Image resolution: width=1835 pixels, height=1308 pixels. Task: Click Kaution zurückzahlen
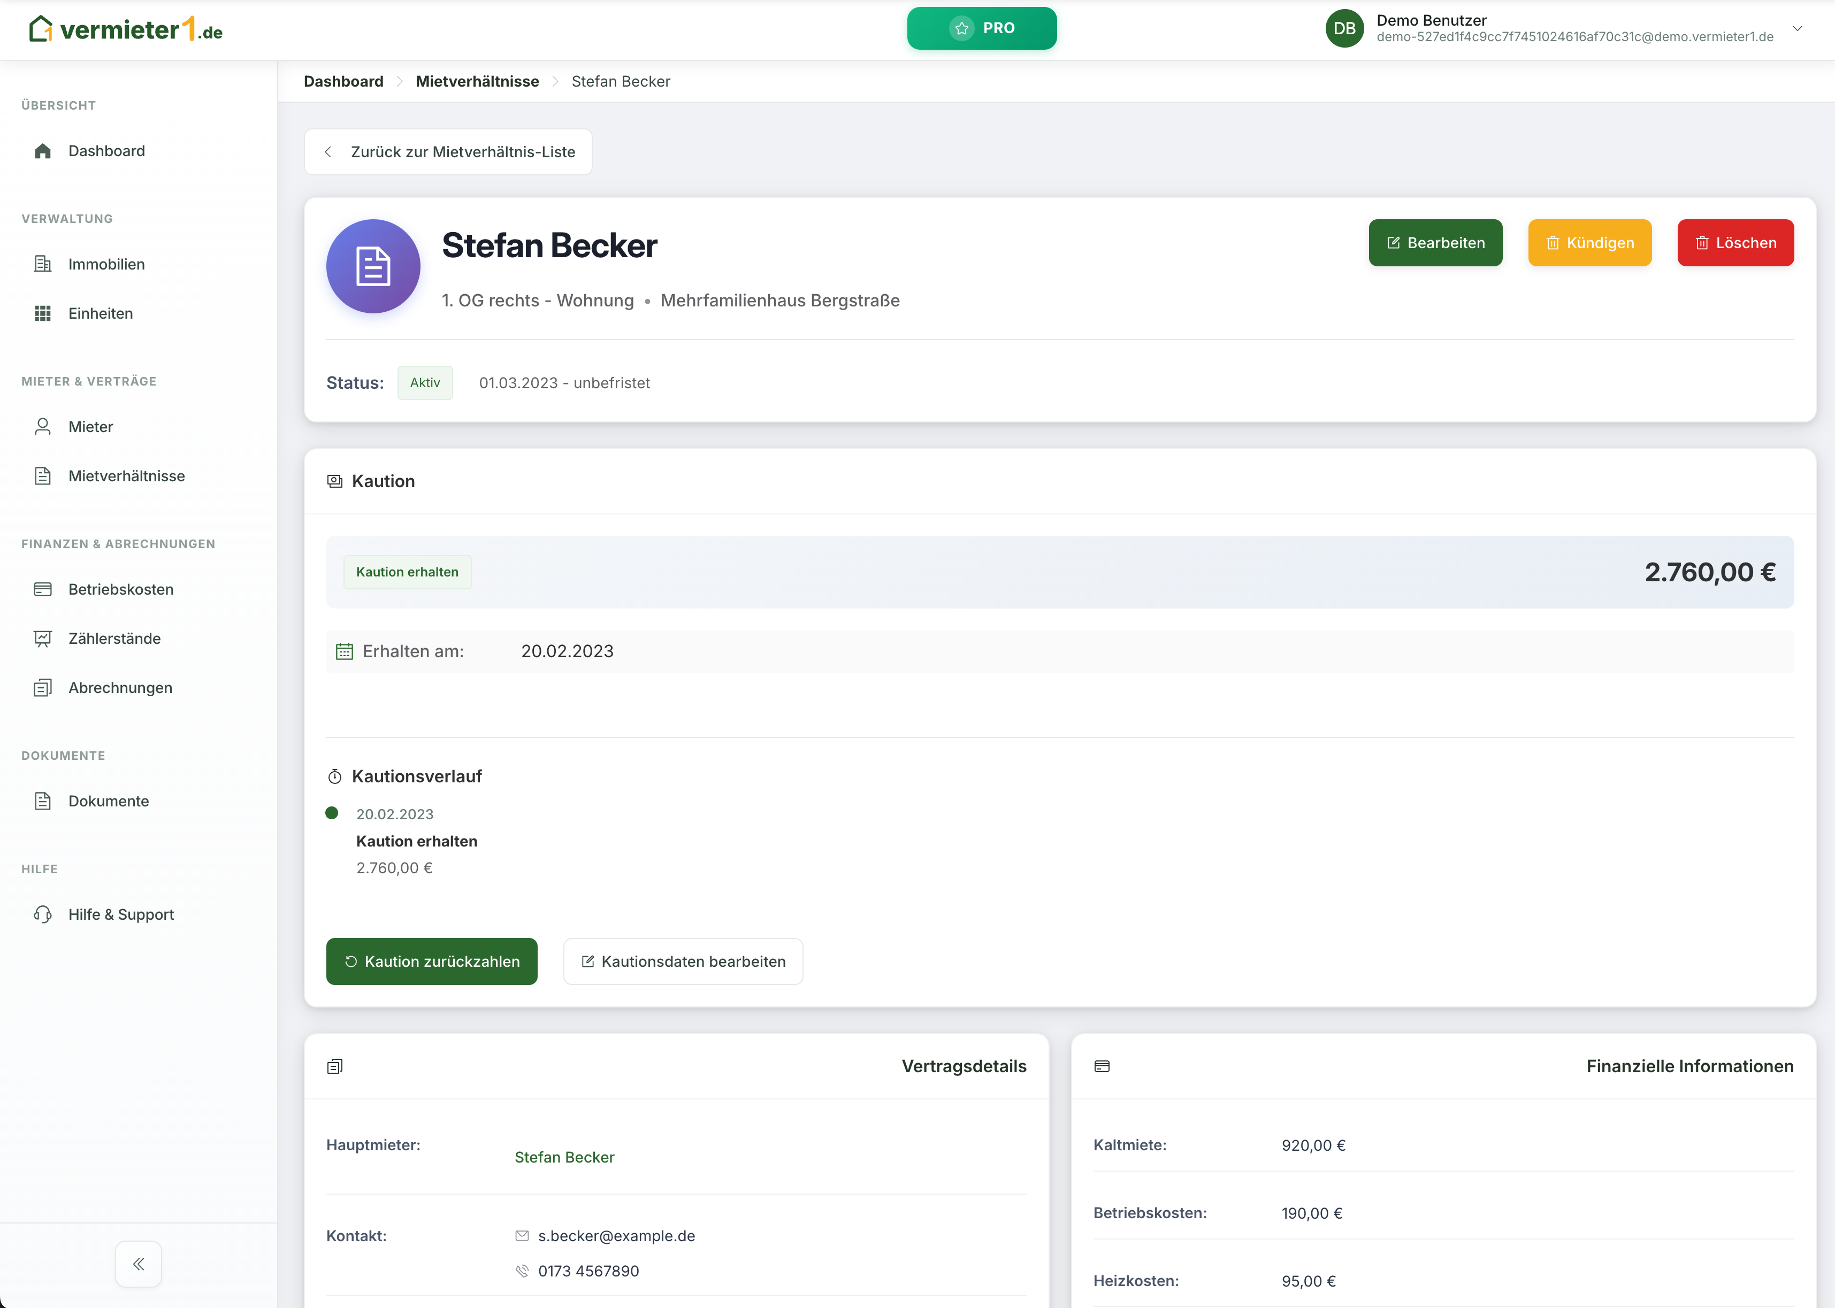click(431, 961)
